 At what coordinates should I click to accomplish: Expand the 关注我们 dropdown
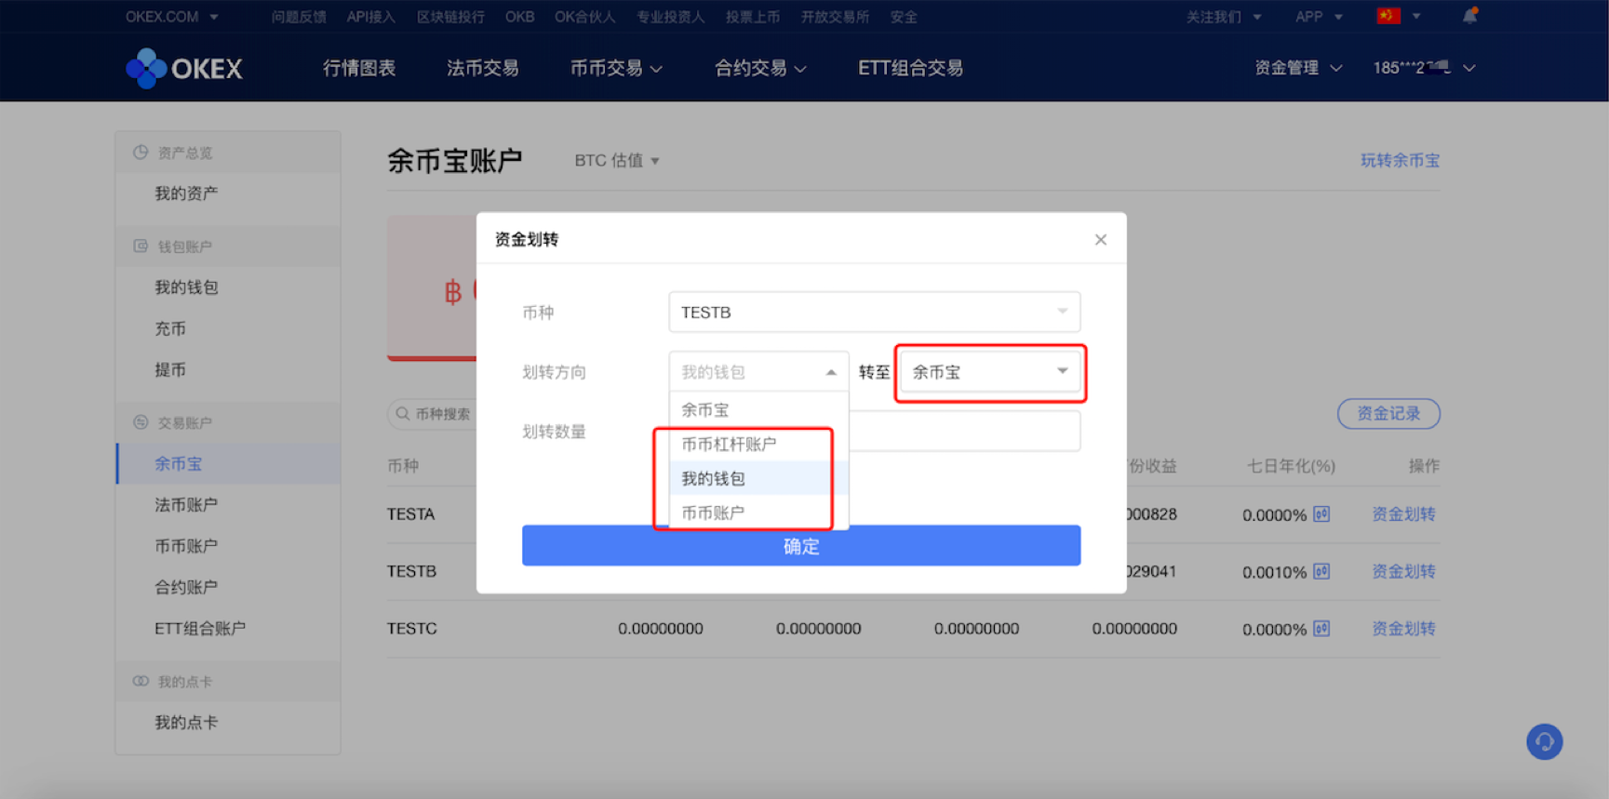click(1224, 17)
